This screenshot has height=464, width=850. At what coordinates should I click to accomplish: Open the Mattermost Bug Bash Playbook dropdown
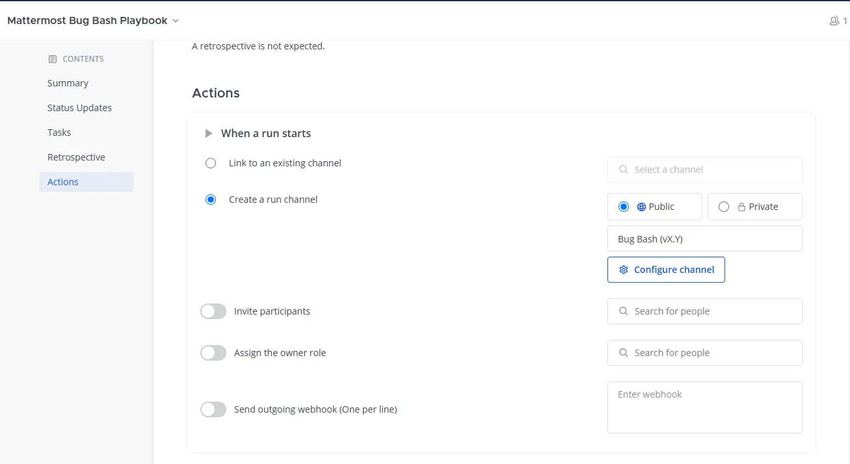93,21
